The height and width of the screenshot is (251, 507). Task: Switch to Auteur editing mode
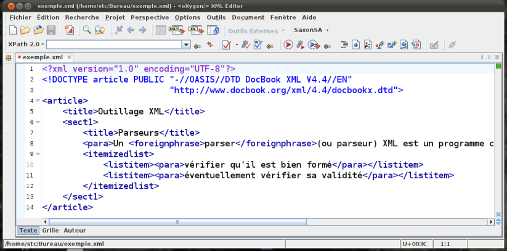point(75,230)
